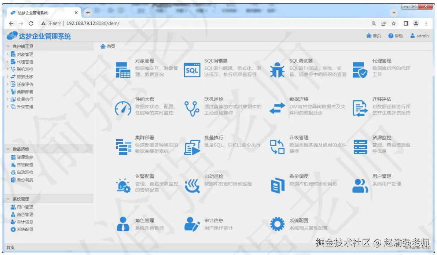Go back with browser back arrow

11,23
